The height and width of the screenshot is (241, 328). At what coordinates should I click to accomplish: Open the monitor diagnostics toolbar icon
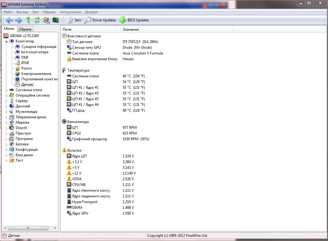[x=56, y=20]
